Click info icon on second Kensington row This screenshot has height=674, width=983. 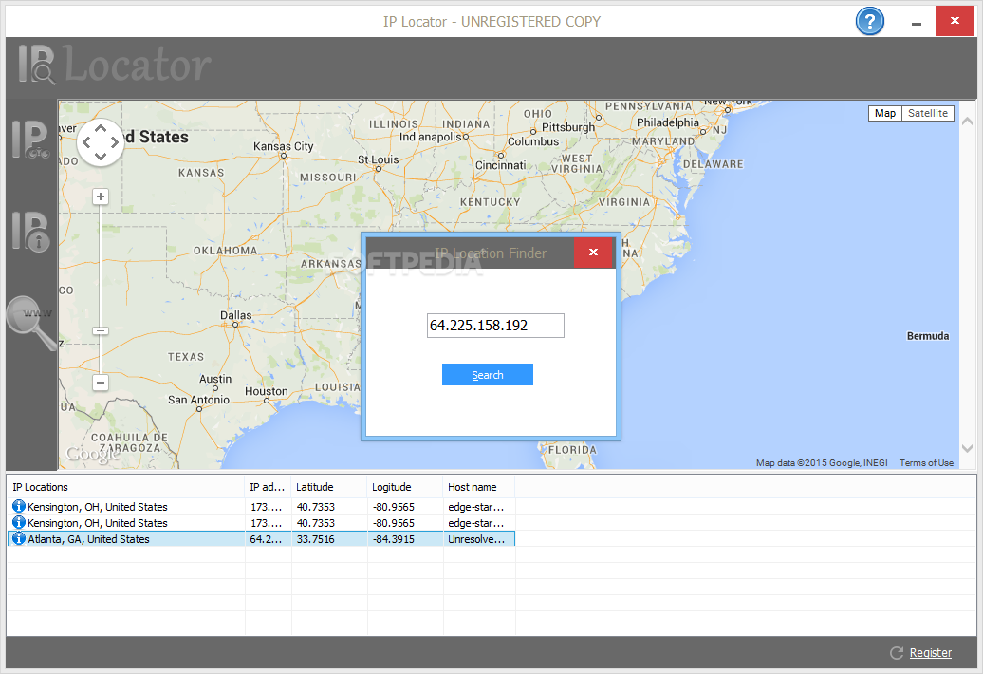click(x=19, y=522)
